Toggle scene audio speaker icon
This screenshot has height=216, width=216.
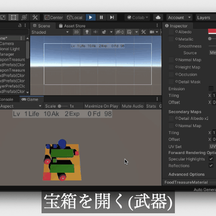coord(95,32)
